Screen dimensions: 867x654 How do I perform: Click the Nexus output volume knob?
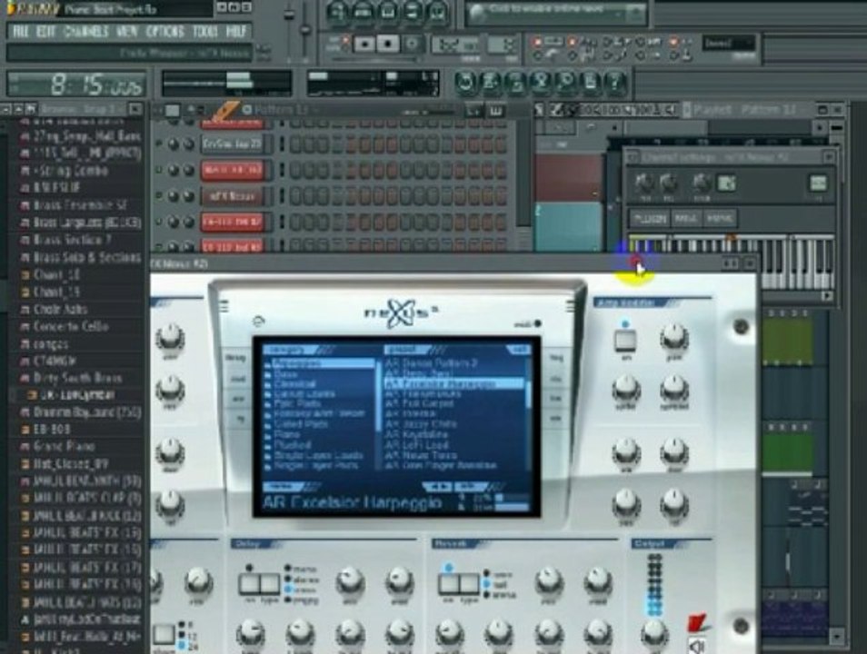653,631
